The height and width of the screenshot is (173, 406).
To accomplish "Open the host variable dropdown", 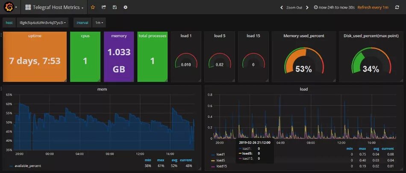I will [x=42, y=23].
